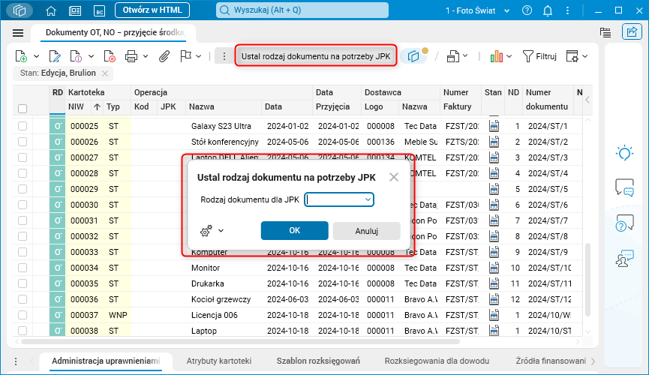Click the clipboard export icon in the toolbar
Viewport: 649px width, 375px height.
click(x=453, y=56)
